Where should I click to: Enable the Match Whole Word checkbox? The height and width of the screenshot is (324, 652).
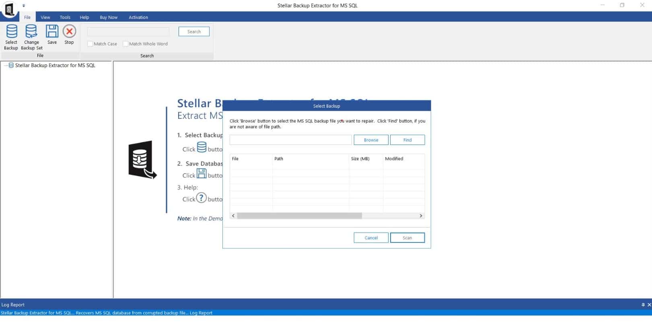[125, 44]
